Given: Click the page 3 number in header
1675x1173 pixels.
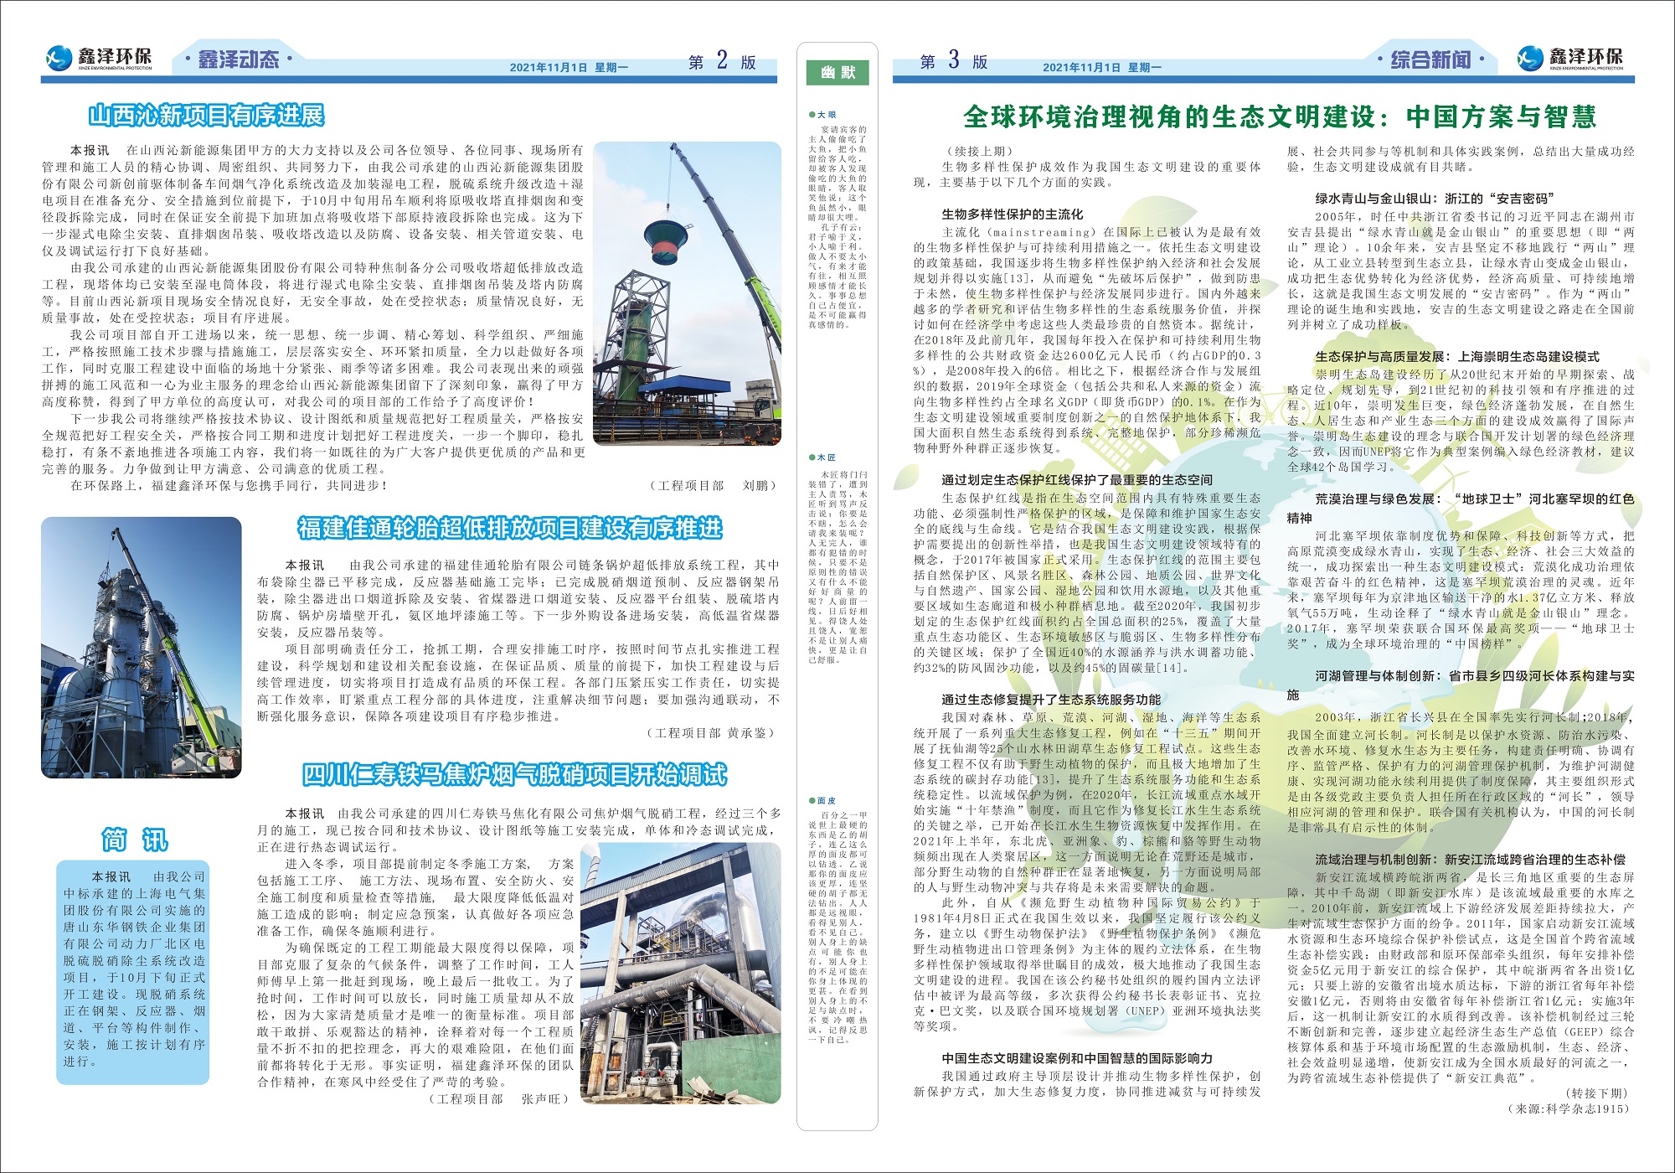Looking at the screenshot, I should pyautogui.click(x=953, y=60).
